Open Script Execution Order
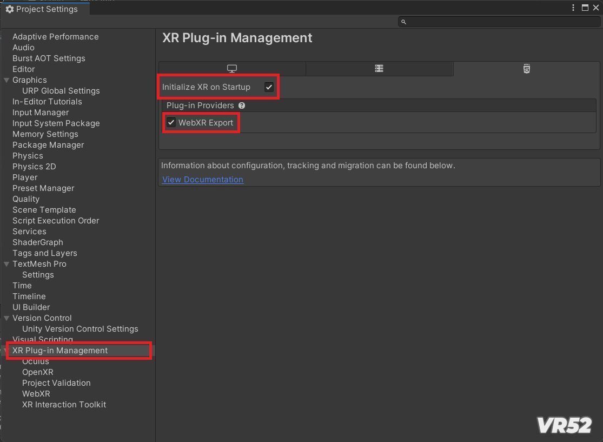 point(56,220)
